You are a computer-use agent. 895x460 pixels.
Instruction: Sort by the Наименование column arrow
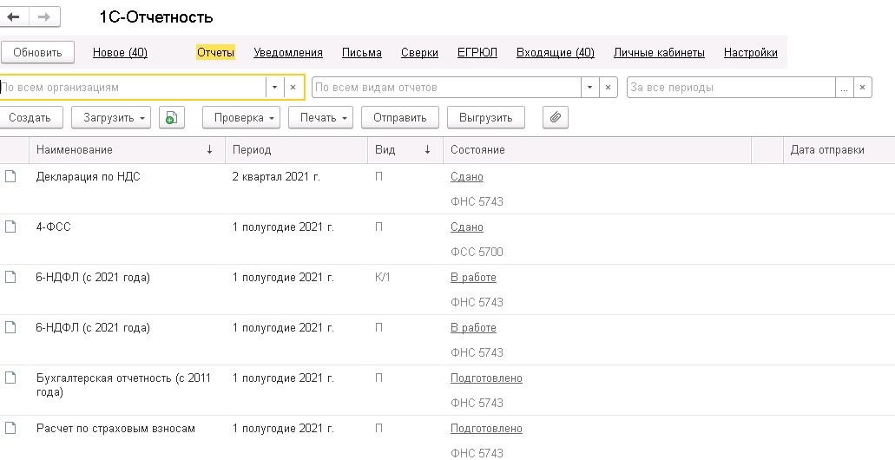209,149
